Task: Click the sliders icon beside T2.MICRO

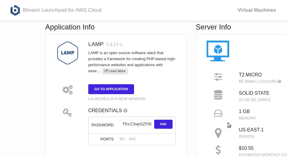Action: [x=218, y=77]
